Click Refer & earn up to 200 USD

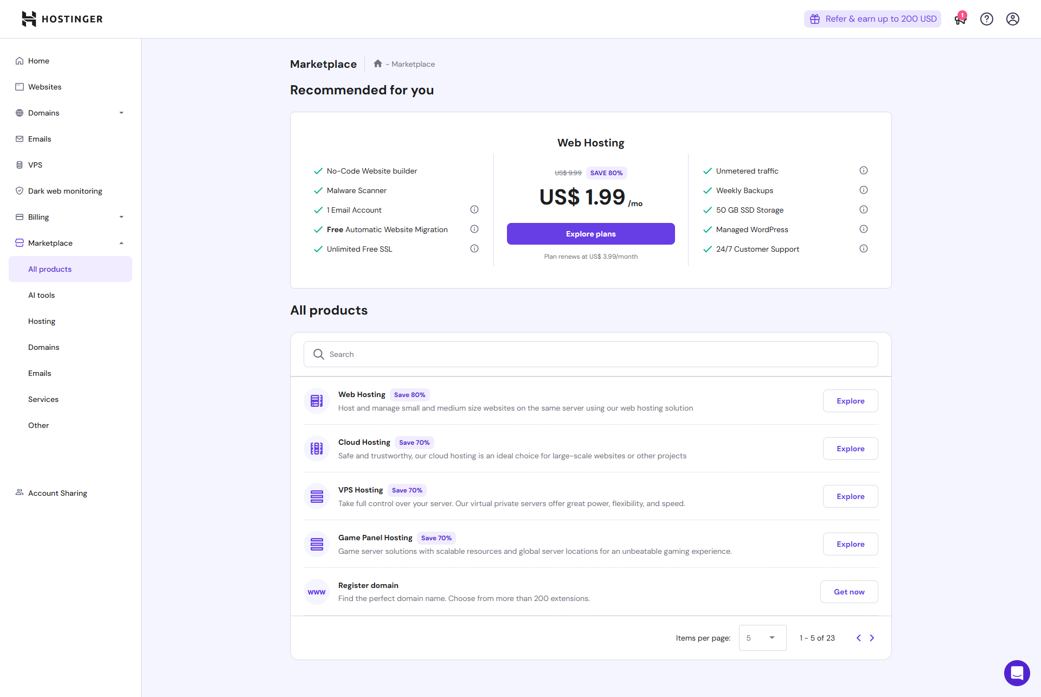[872, 19]
